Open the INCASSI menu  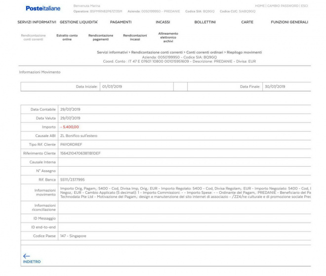tap(163, 22)
